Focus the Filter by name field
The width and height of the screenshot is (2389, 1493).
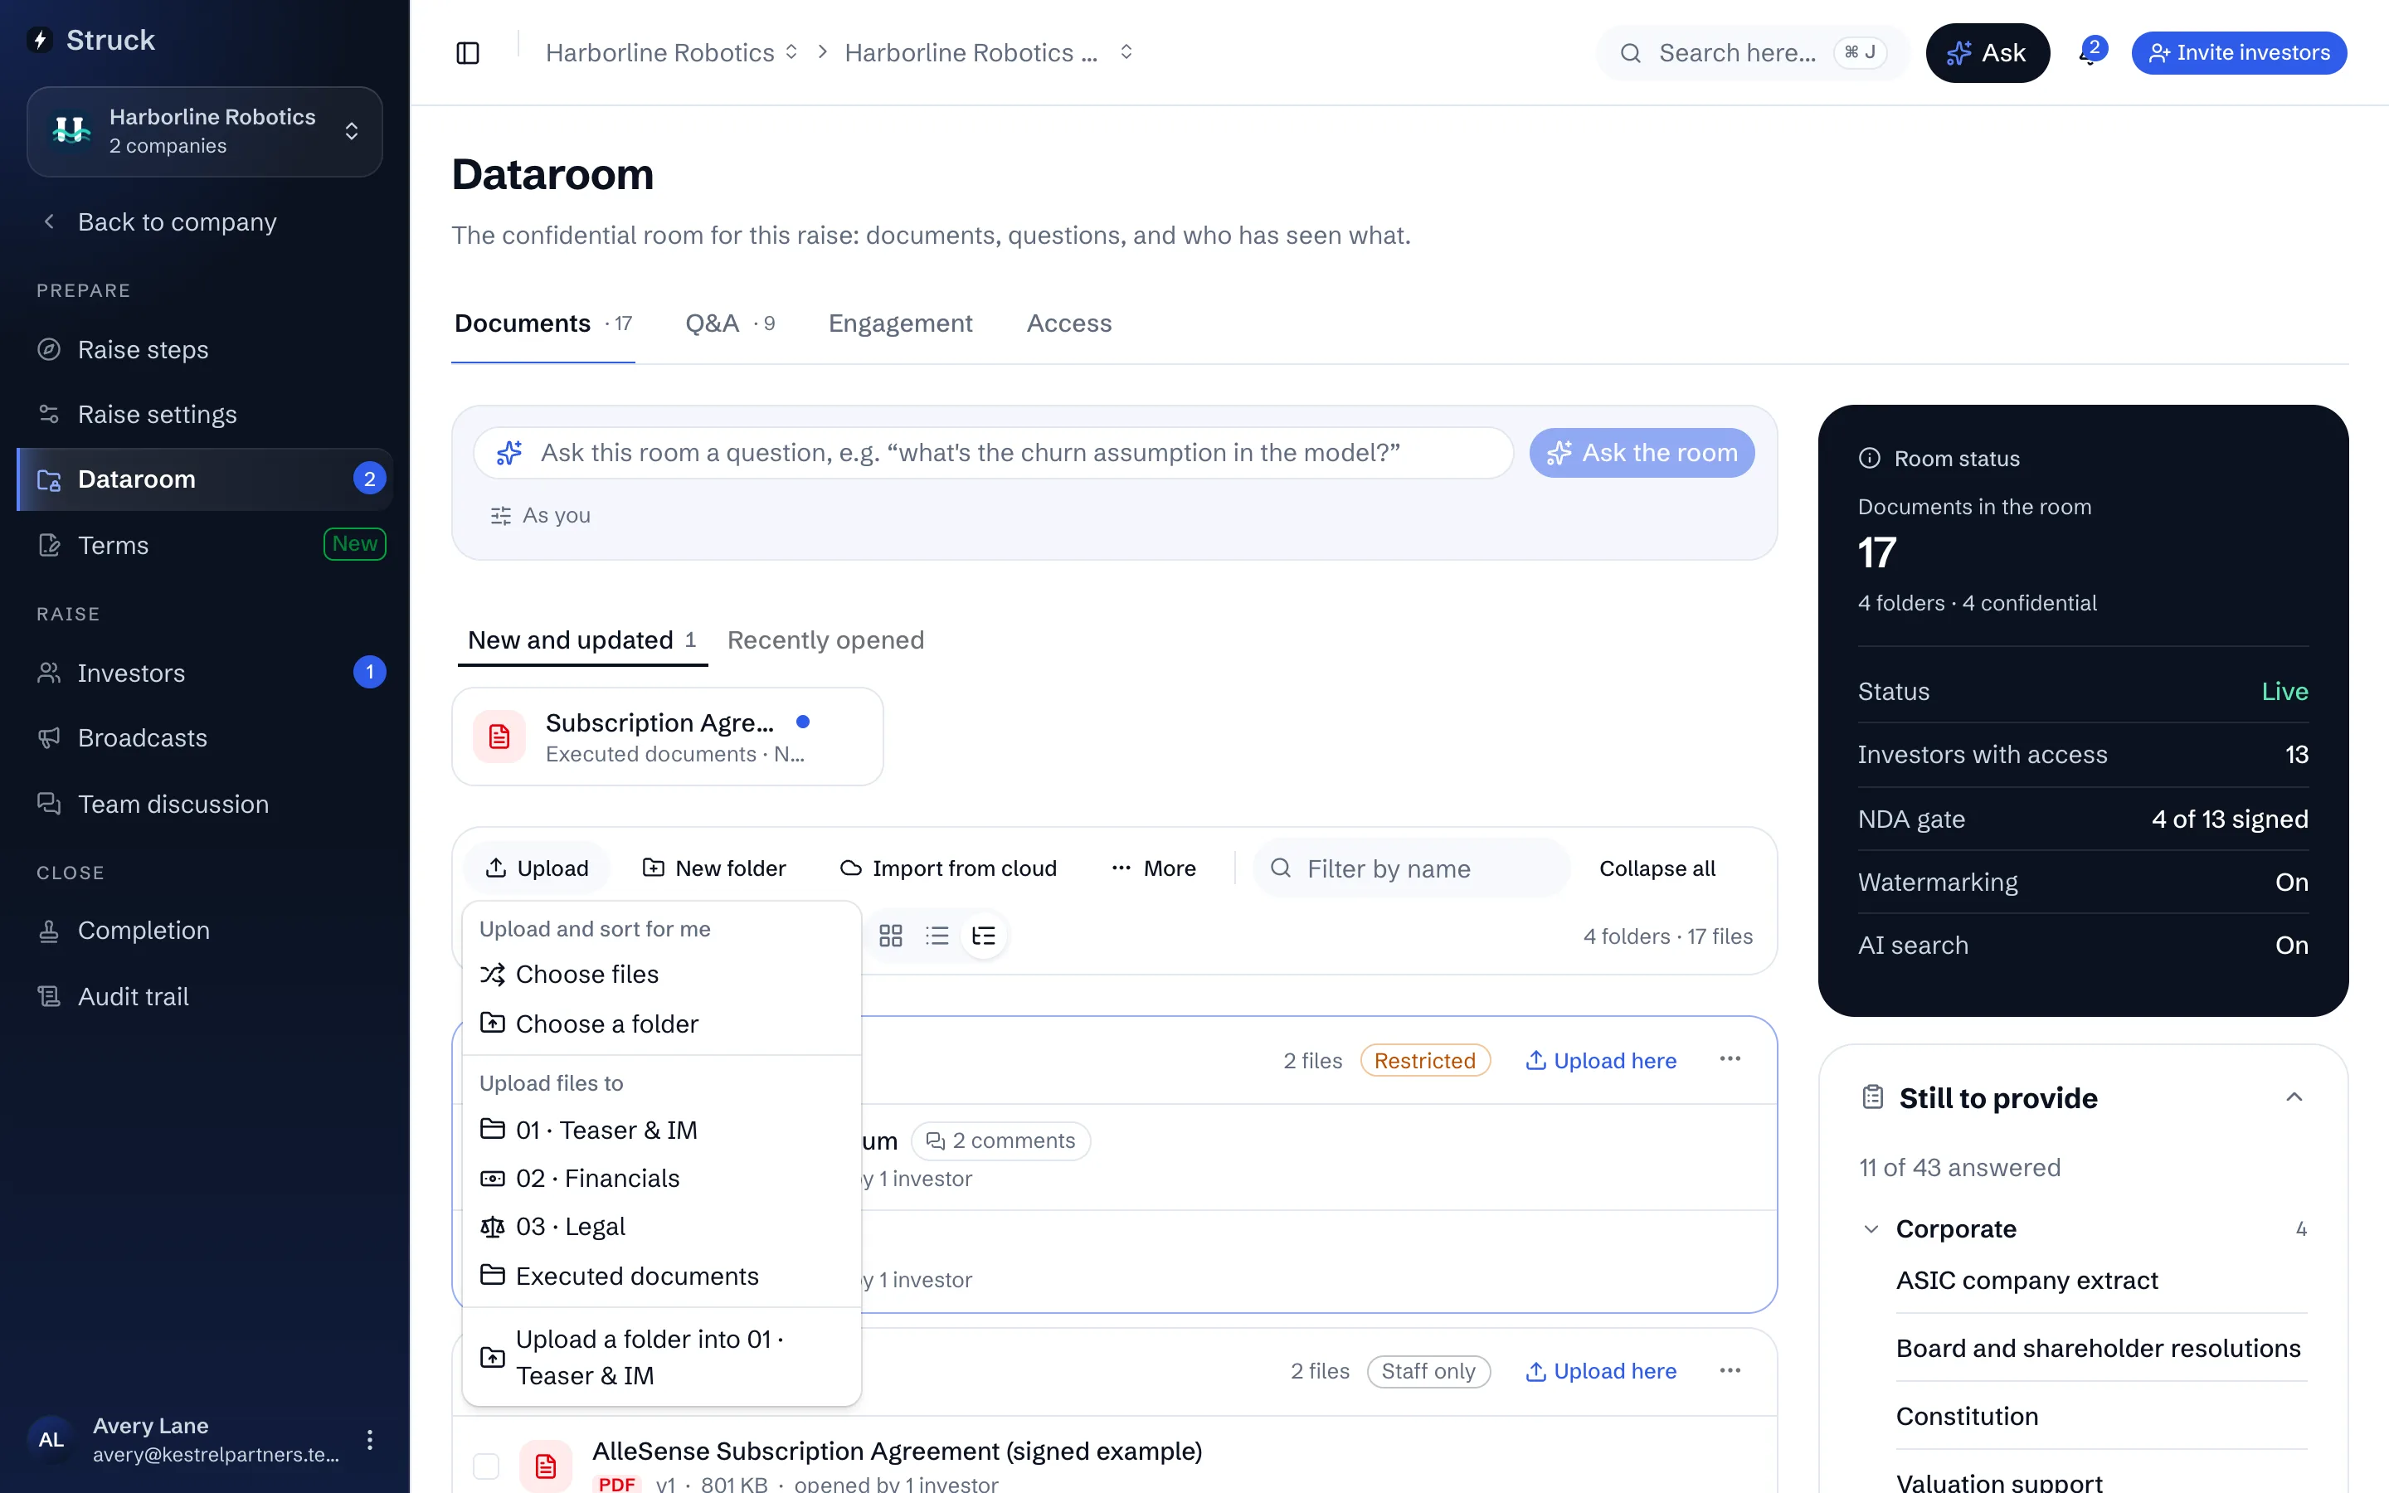pyautogui.click(x=1412, y=868)
